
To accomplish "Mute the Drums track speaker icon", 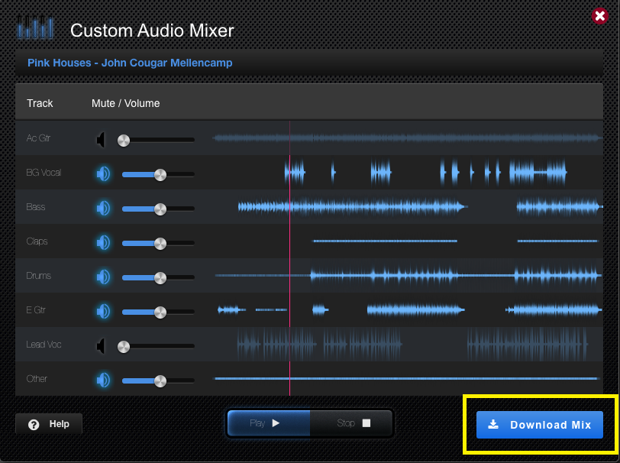I will (x=103, y=277).
